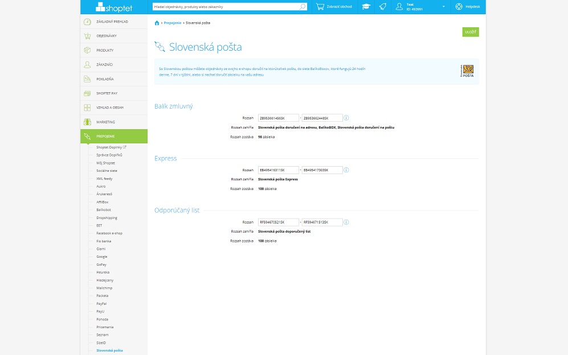The width and height of the screenshot is (568, 355).
Task: Click the Pokladňa menu label
Action: coord(105,79)
